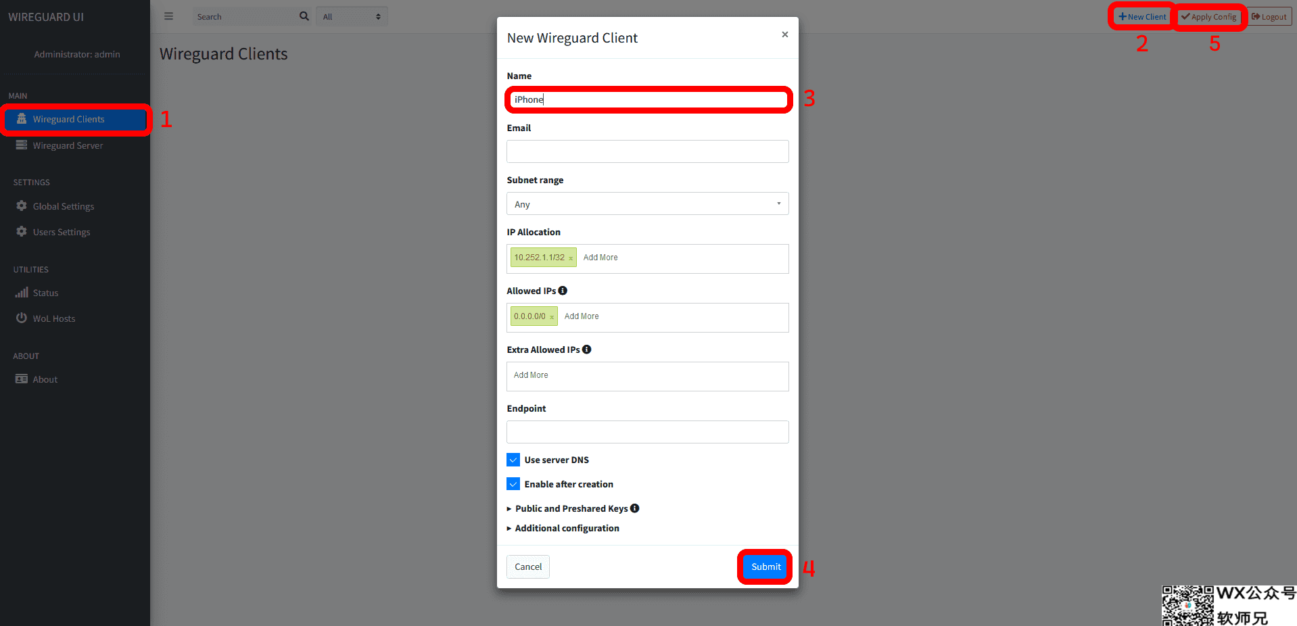The width and height of the screenshot is (1297, 626).
Task: Click the New Client button
Action: (x=1142, y=17)
